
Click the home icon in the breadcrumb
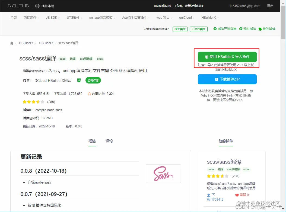click(12, 43)
